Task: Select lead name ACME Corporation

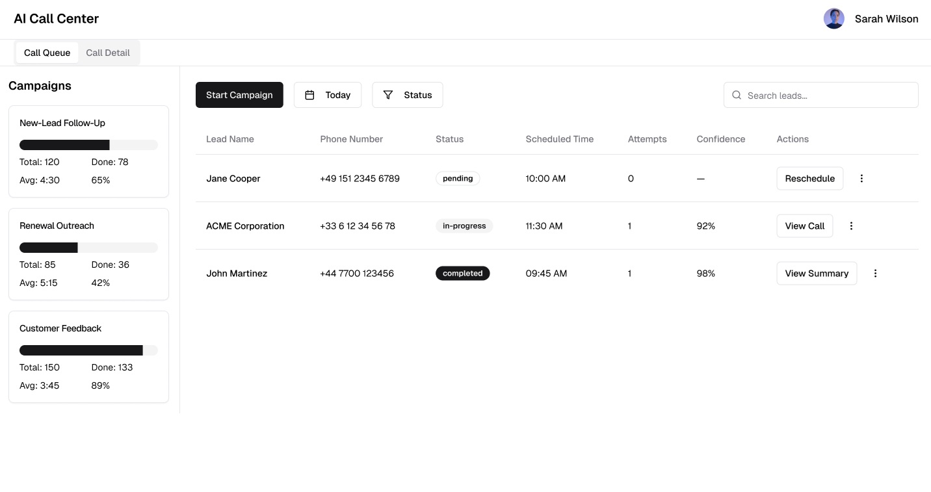Action: 245,226
